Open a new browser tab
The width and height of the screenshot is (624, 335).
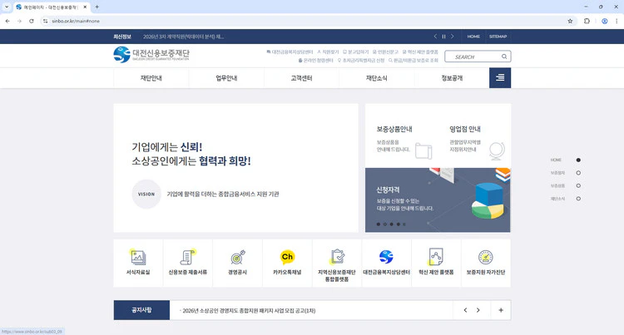(97, 7)
